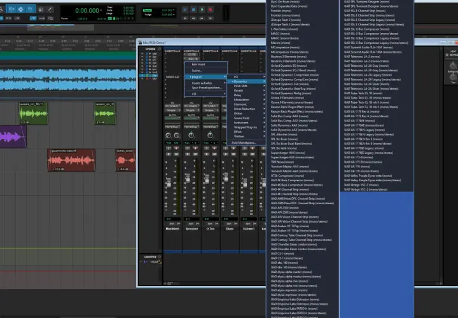This screenshot has height=318, width=458.
Task: Click the left pan knob on Musikbett
Action: click(x=169, y=135)
